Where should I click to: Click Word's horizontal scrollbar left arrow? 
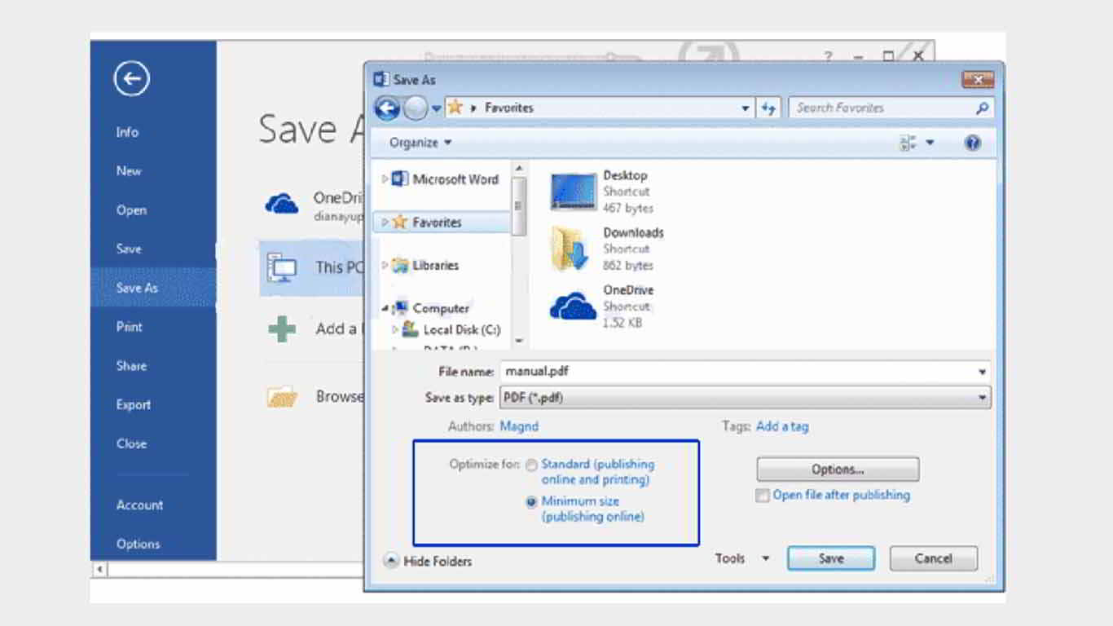pos(99,569)
